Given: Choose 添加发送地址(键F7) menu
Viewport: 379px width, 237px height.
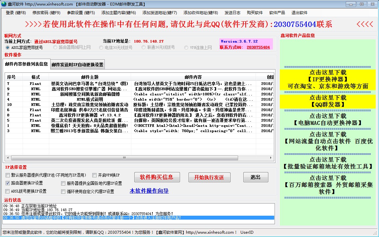Looking at the screenshot, I should click(x=160, y=13).
